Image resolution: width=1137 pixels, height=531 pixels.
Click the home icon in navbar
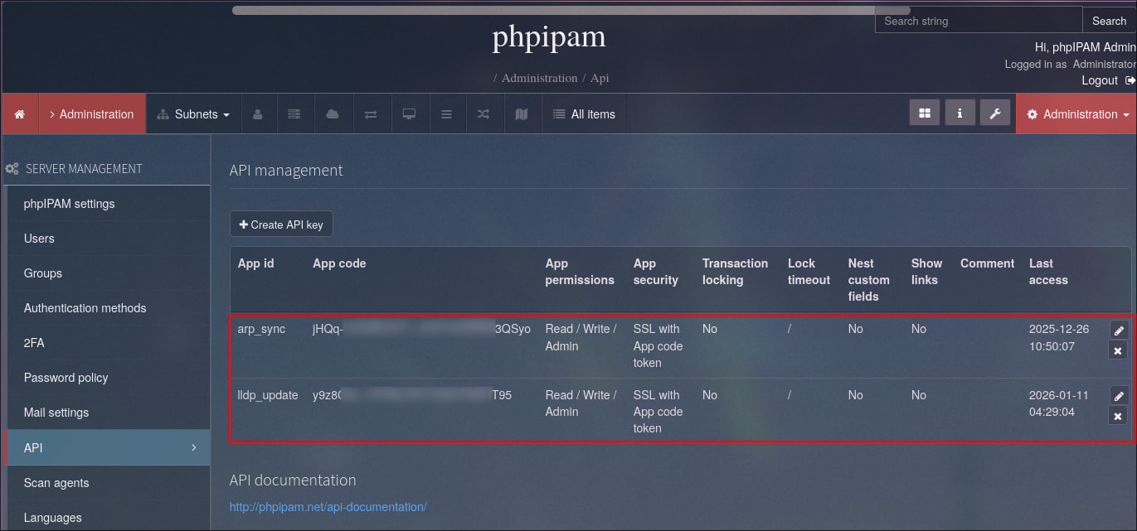[20, 114]
